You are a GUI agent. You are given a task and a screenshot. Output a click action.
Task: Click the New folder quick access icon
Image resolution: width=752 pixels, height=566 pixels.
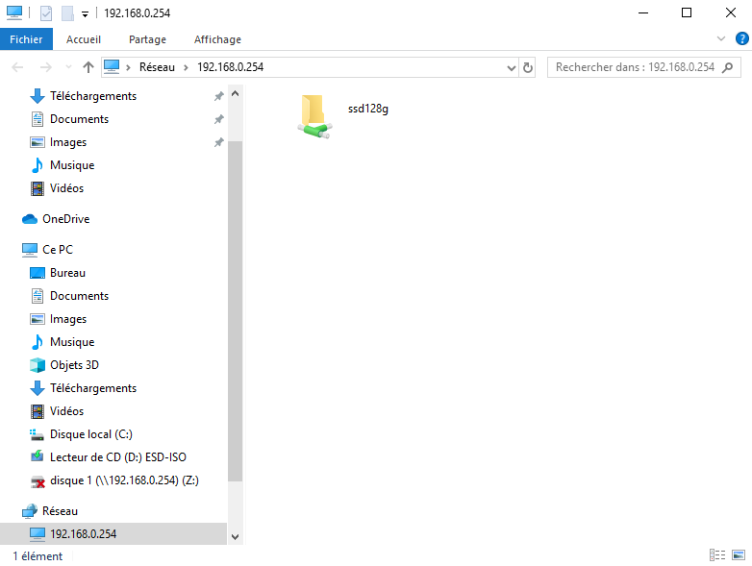point(66,13)
